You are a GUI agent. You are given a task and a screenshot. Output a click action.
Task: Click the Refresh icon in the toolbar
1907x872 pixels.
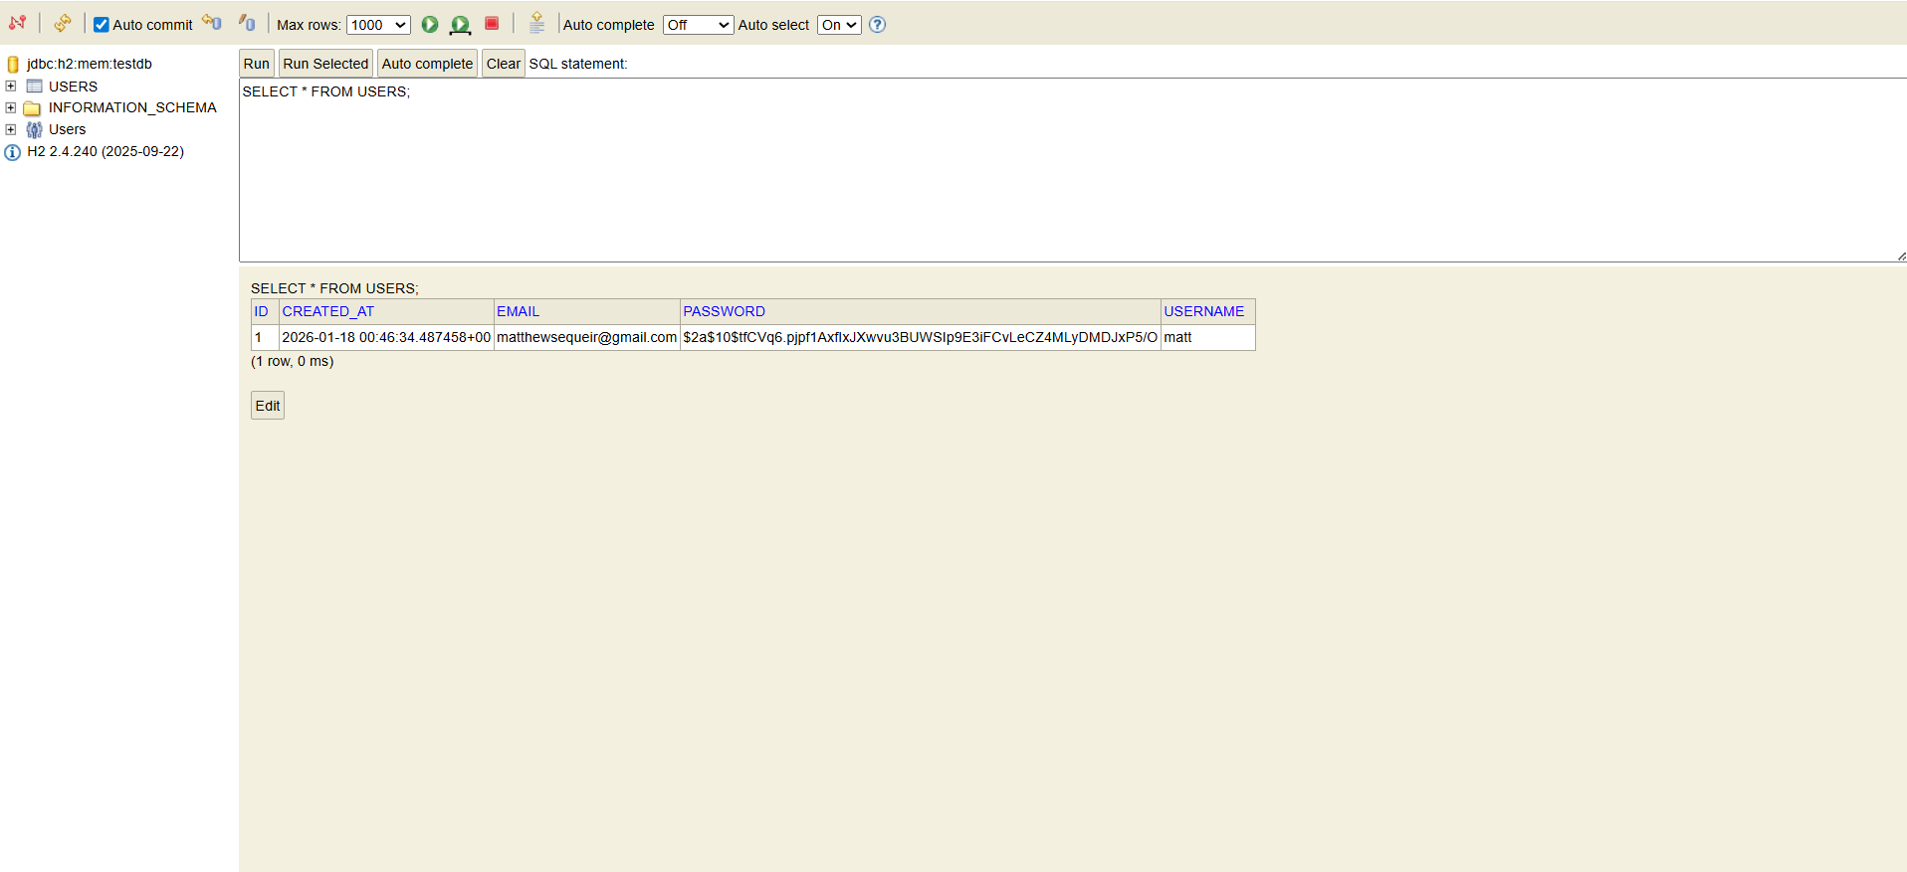pos(63,23)
